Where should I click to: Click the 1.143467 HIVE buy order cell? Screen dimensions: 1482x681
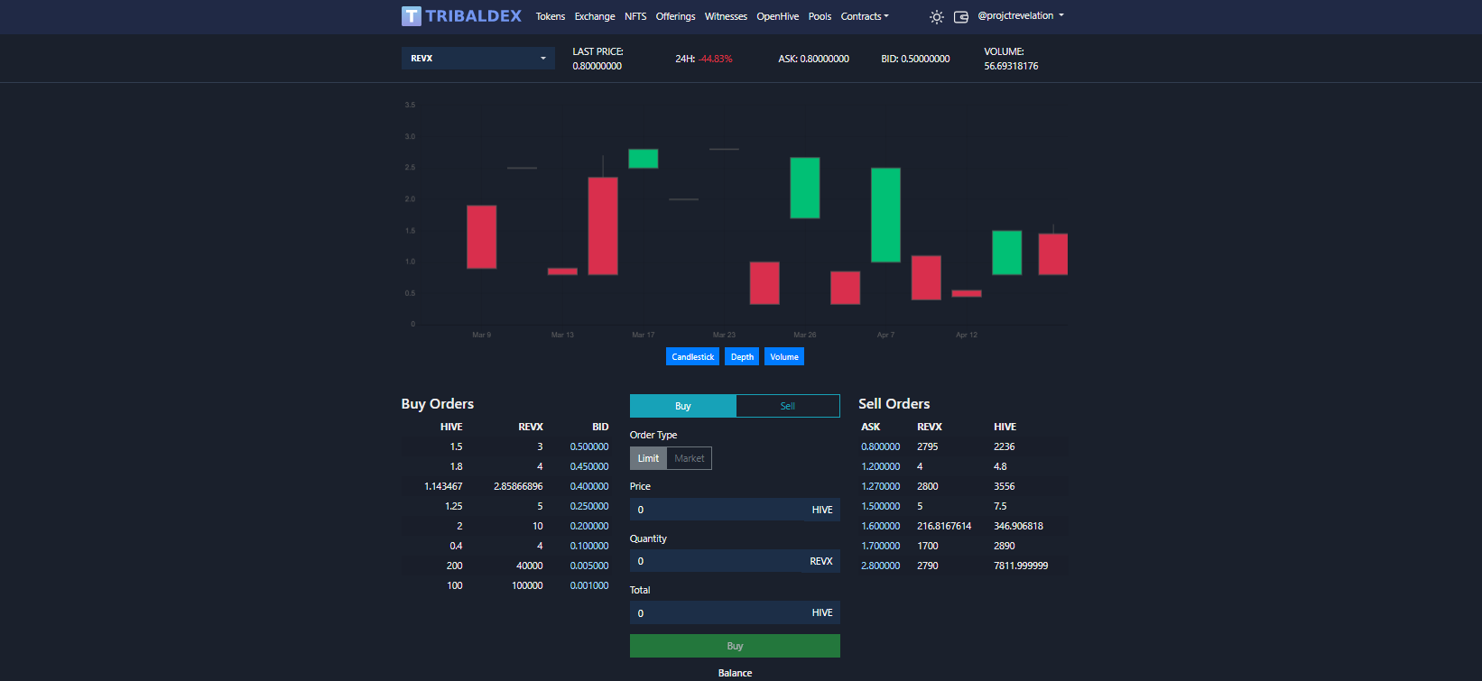pos(443,486)
